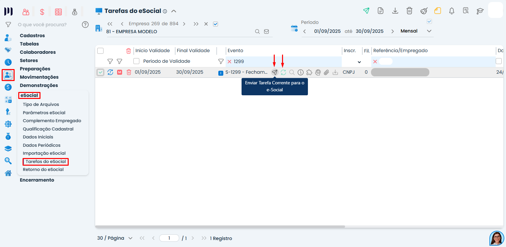Expand the Encerramento menu section

pyautogui.click(x=37, y=180)
